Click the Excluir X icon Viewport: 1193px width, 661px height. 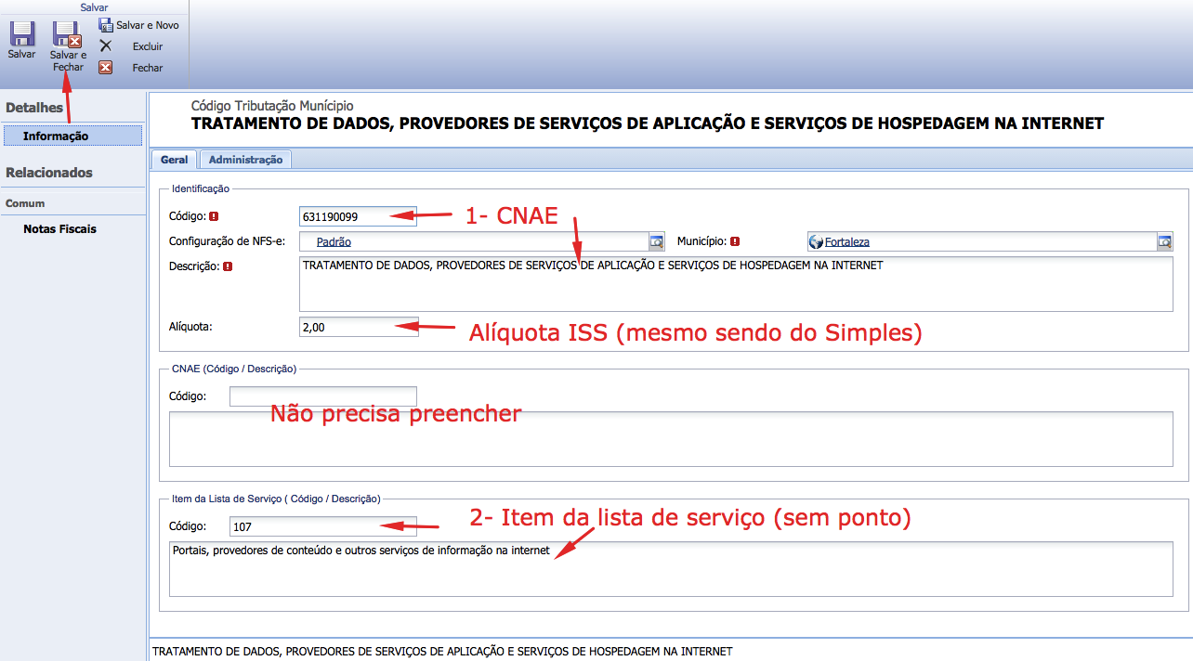[x=106, y=45]
